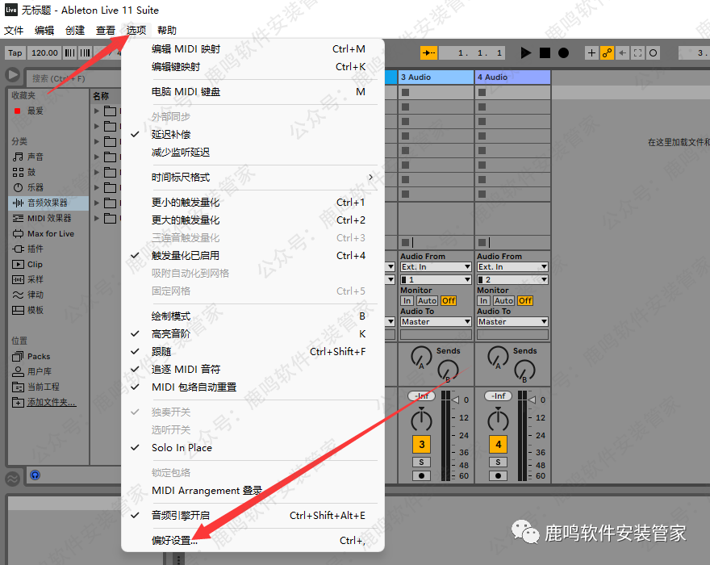
Task: Toggle the Automation Arm button
Action: click(608, 53)
